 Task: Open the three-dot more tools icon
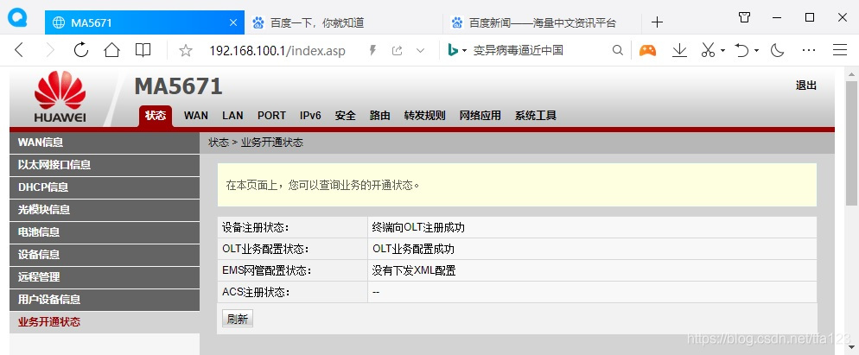pyautogui.click(x=809, y=50)
